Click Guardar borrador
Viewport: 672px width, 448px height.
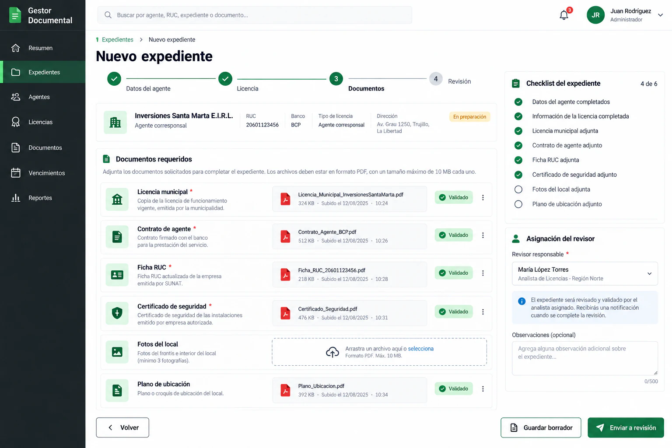[x=541, y=427]
